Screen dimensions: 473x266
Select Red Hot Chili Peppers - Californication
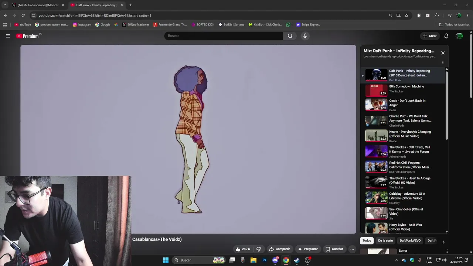click(x=403, y=167)
